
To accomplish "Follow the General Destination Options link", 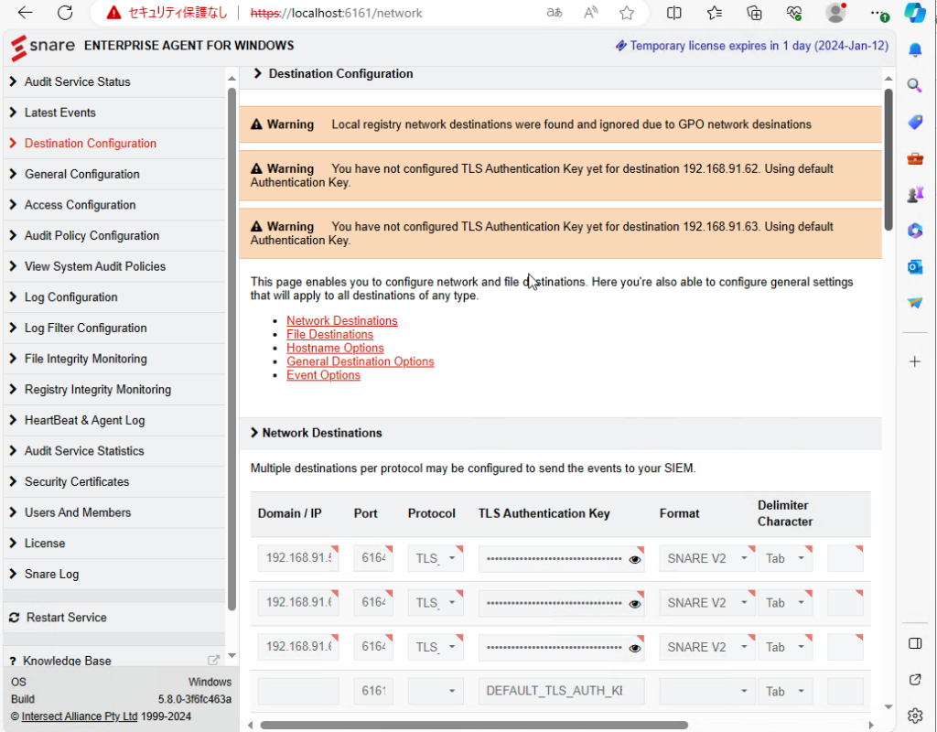I will (x=361, y=361).
